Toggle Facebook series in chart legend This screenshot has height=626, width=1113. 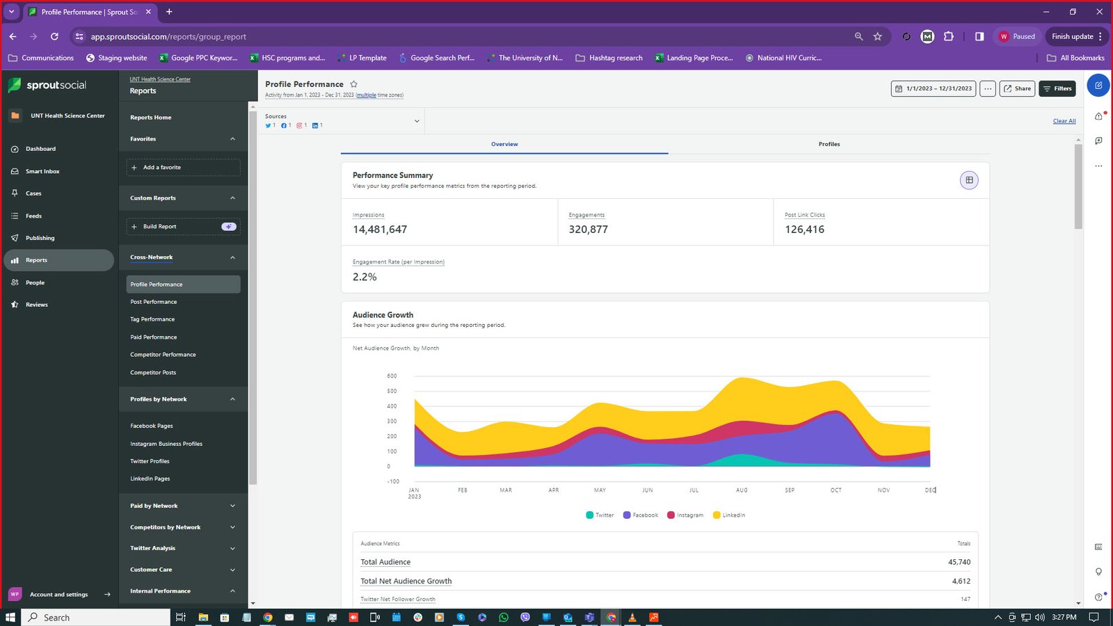641,515
